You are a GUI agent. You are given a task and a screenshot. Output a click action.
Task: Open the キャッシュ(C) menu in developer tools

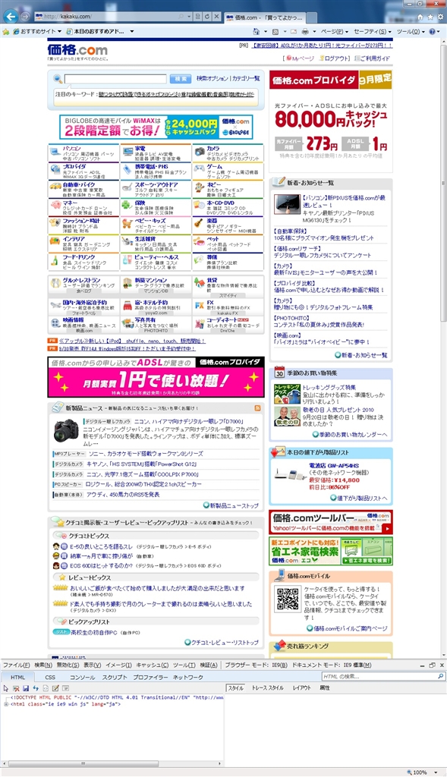tap(152, 665)
